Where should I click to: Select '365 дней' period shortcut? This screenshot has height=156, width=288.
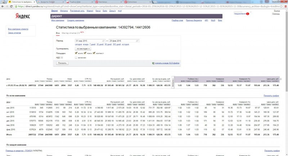(x=117, y=44)
